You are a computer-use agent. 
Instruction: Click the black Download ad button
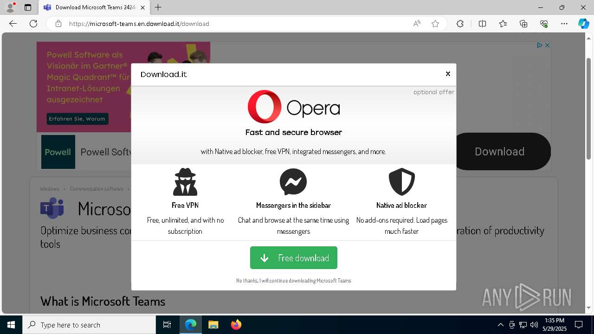click(x=502, y=152)
